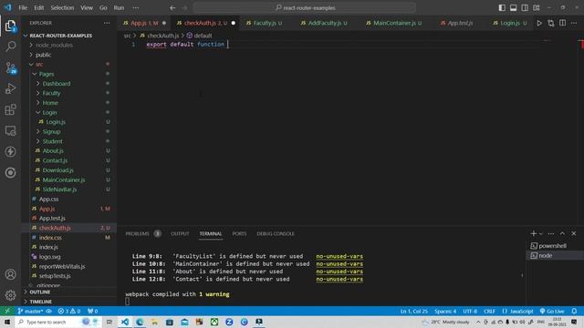The width and height of the screenshot is (584, 328).
Task: Open the View menu
Action: (87, 8)
